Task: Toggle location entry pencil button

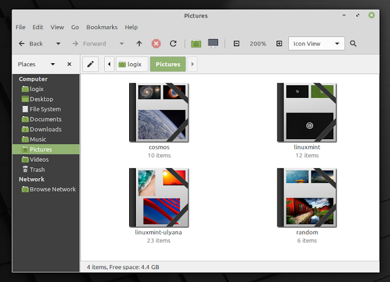Action: pos(90,64)
